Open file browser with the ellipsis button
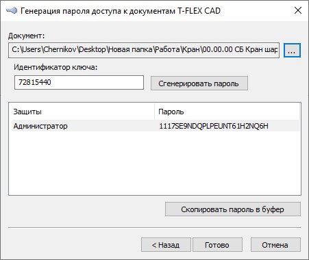 click(292, 50)
